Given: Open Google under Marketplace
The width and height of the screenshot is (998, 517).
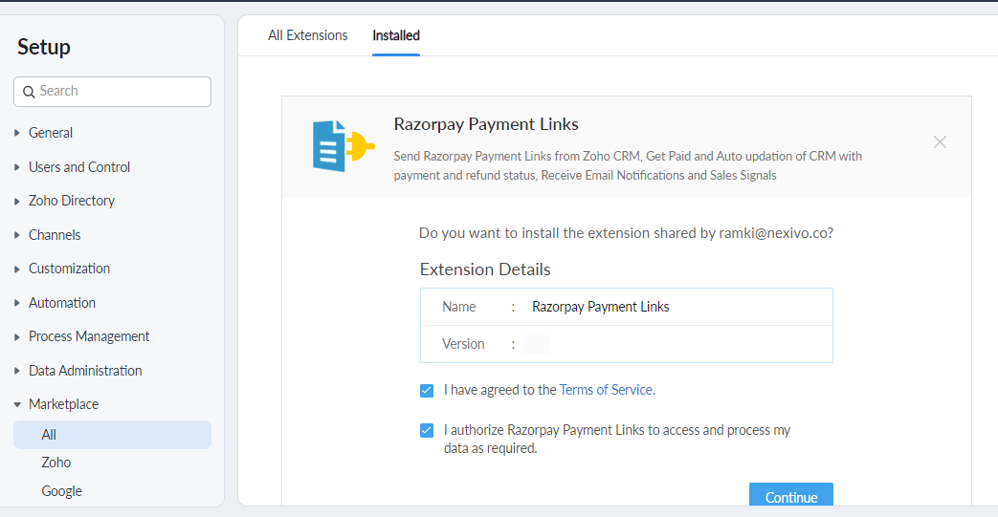Looking at the screenshot, I should (x=62, y=491).
